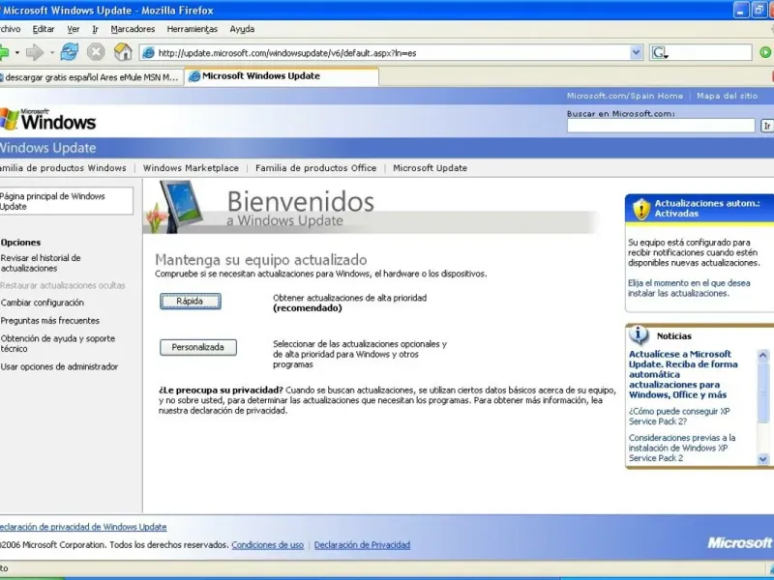The height and width of the screenshot is (580, 774).
Task: Open Consideraciones previas a la instalación link
Action: 682,448
